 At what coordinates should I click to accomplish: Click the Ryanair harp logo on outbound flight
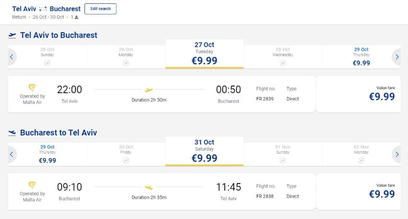(32, 87)
